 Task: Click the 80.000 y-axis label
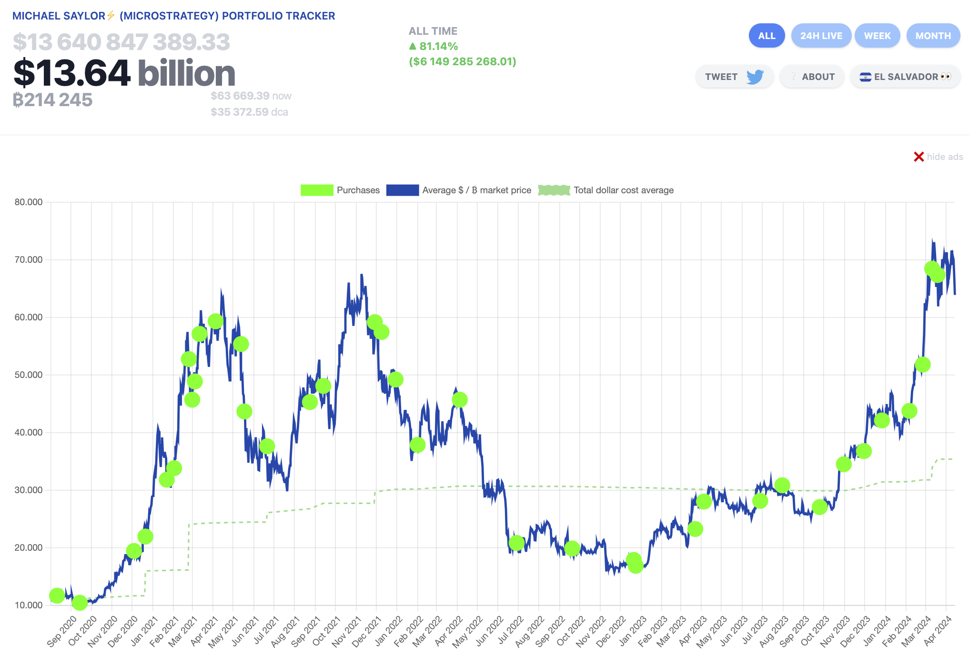click(x=29, y=202)
